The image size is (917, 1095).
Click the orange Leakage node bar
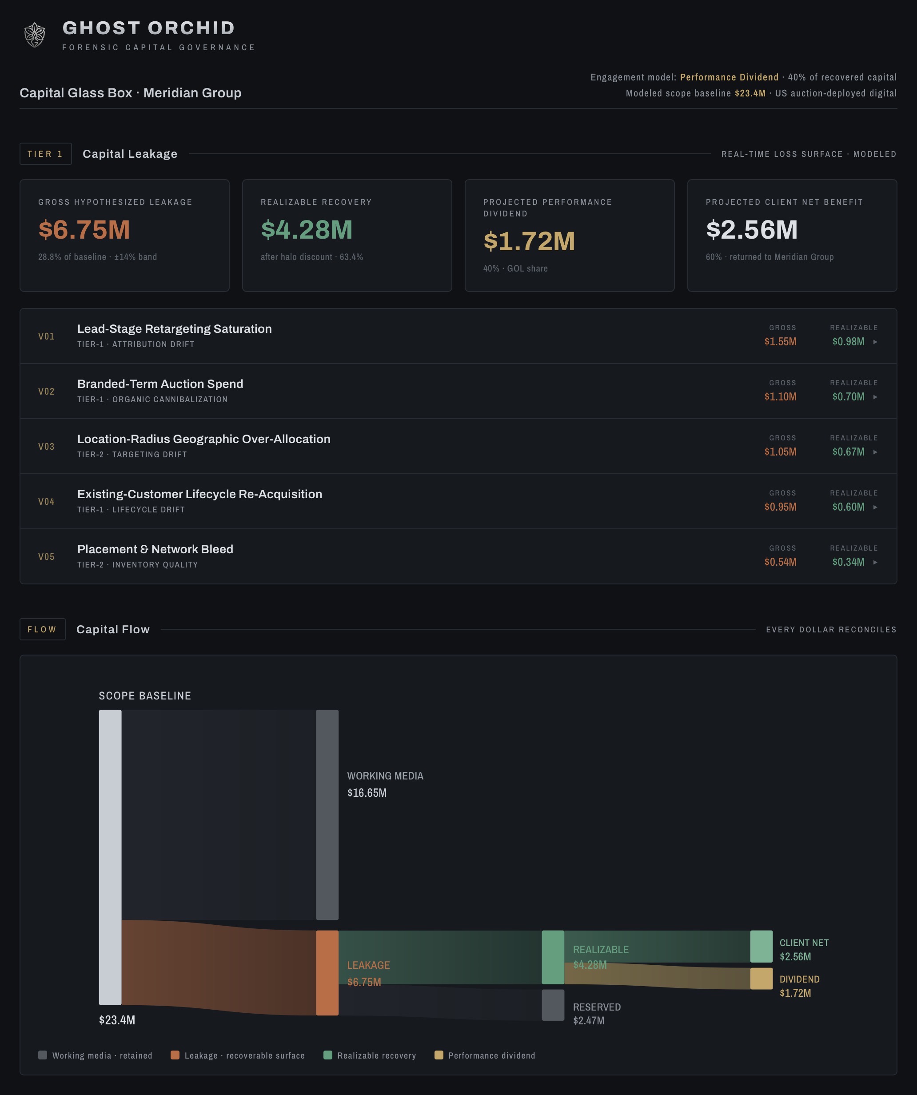327,973
